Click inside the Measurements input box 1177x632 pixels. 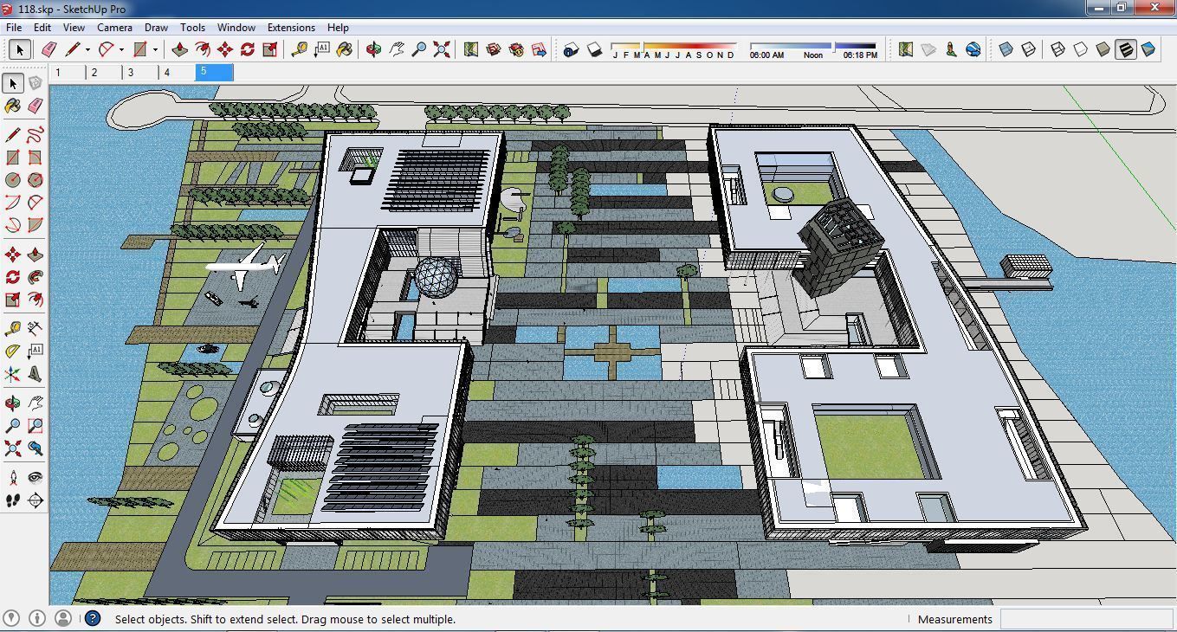pos(1086,619)
